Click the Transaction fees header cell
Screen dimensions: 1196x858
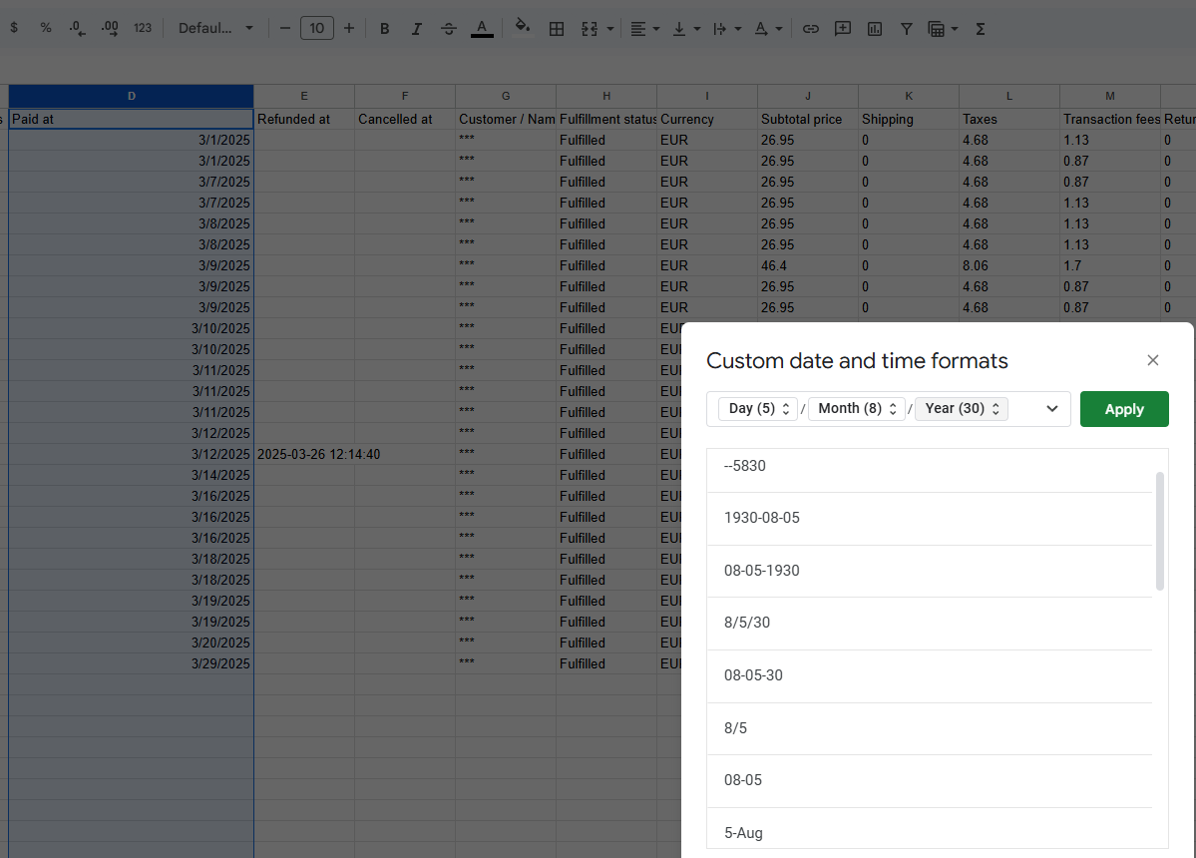tap(1110, 119)
